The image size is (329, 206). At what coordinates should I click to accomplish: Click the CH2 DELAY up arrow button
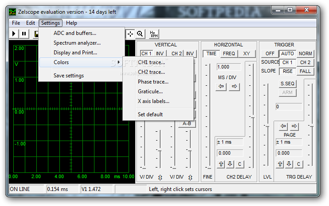point(221,164)
